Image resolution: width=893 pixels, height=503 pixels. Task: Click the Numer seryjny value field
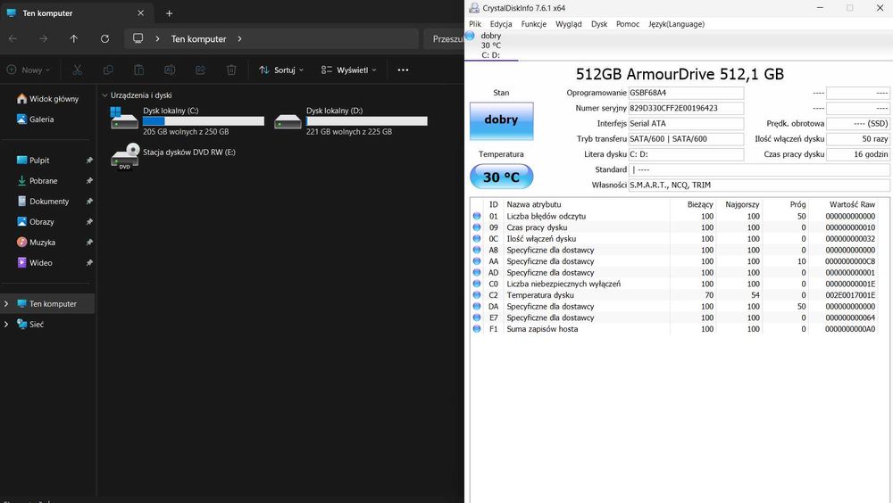coord(686,108)
